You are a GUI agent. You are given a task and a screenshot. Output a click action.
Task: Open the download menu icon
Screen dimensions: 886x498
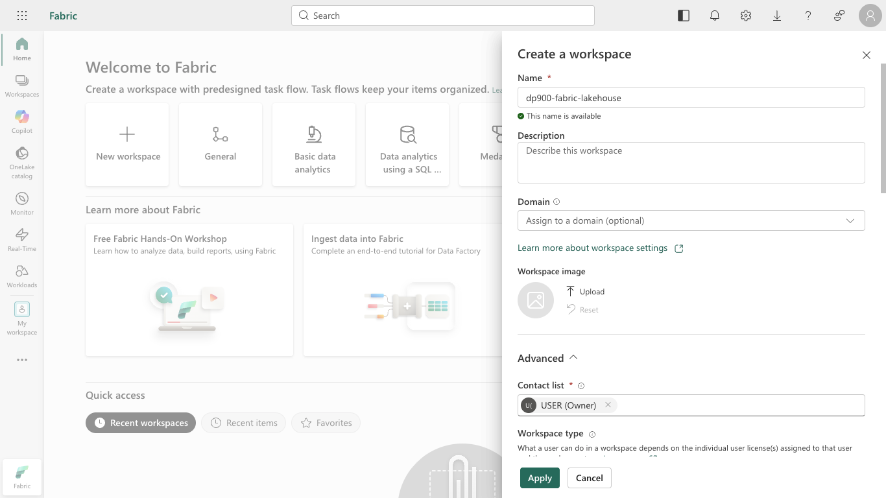[777, 16]
